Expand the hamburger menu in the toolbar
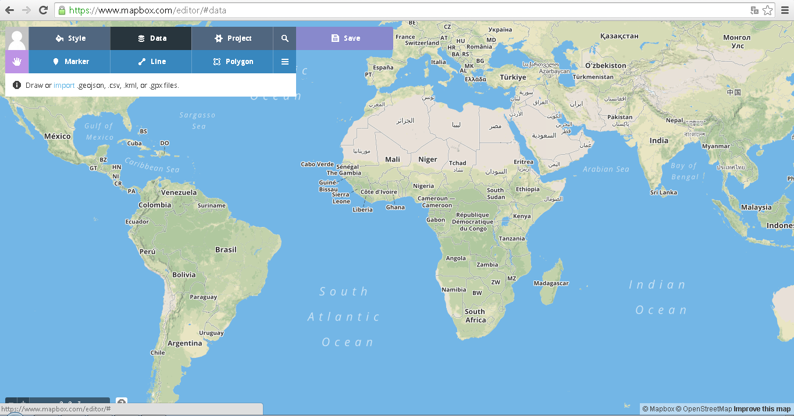794x416 pixels. click(x=284, y=61)
